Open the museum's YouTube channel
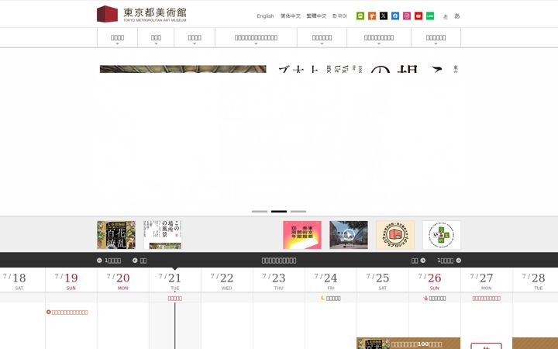This screenshot has width=558, height=349. [x=418, y=16]
